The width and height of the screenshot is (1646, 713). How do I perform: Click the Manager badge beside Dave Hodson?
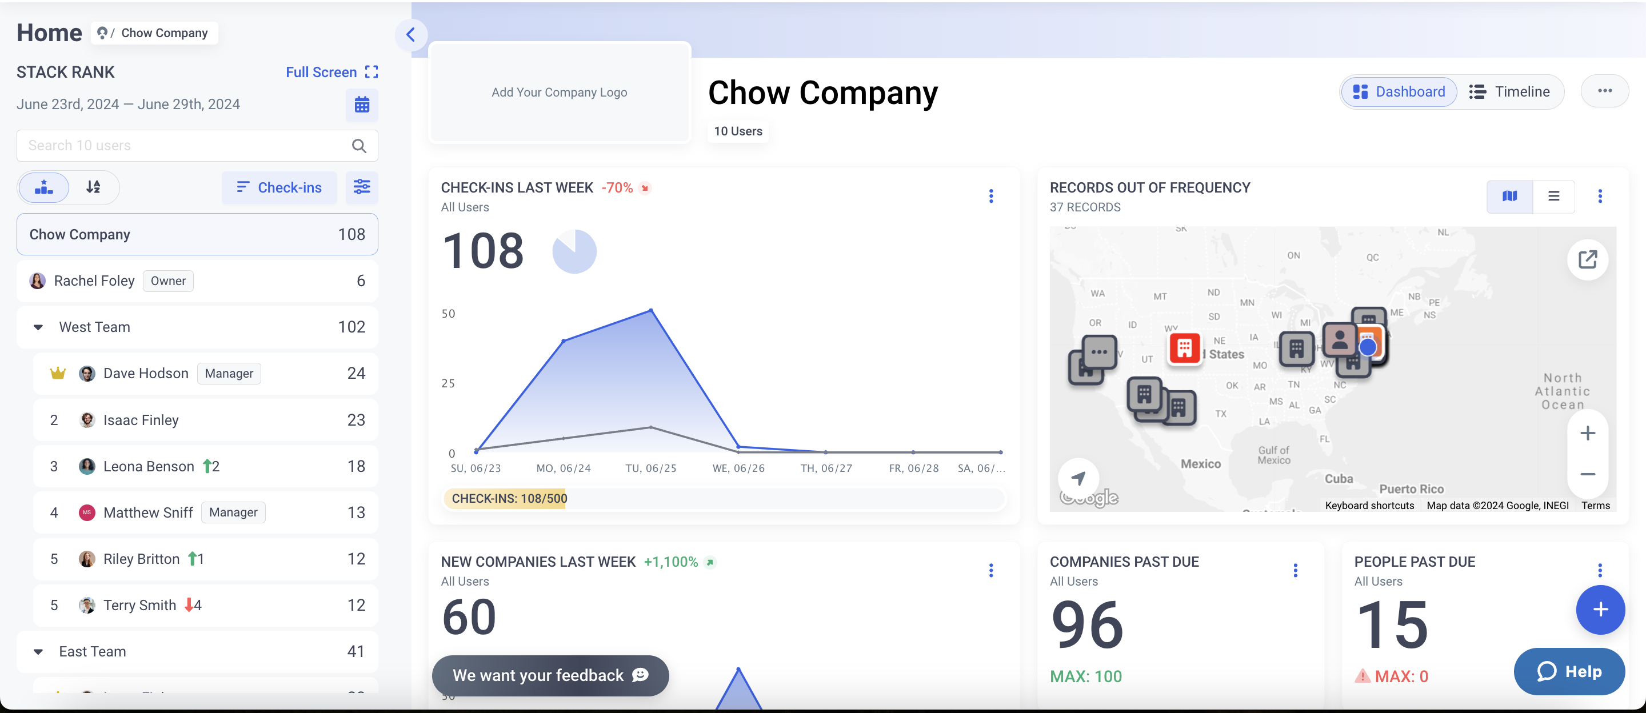[x=229, y=374]
